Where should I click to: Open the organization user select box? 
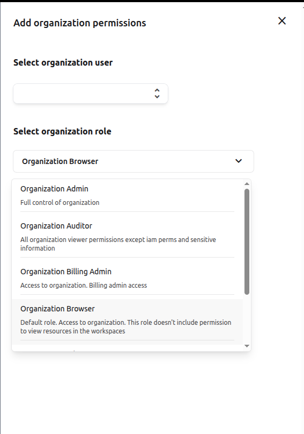91,94
